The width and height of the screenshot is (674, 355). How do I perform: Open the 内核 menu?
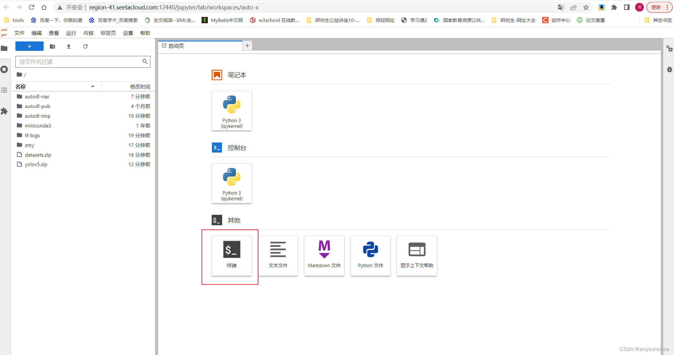point(88,33)
